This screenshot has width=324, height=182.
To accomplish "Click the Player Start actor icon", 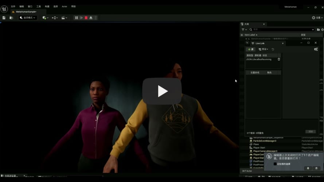I will [x=251, y=148].
